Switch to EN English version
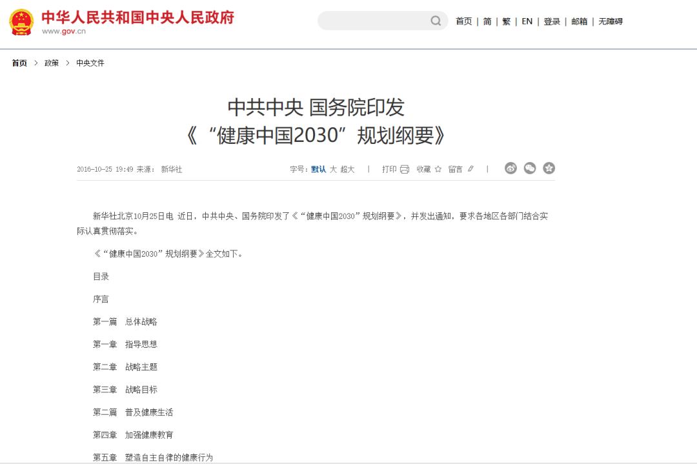 (527, 21)
